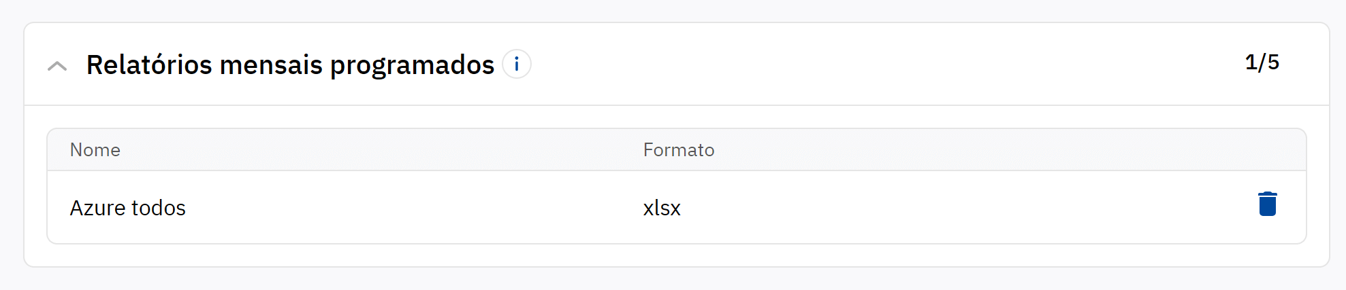Click the xlsx format cell
This screenshot has width=1346, height=290.
[662, 208]
